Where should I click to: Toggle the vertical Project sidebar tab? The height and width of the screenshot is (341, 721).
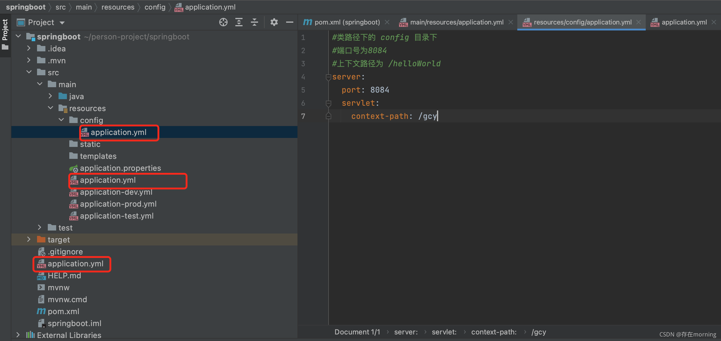(x=5, y=30)
